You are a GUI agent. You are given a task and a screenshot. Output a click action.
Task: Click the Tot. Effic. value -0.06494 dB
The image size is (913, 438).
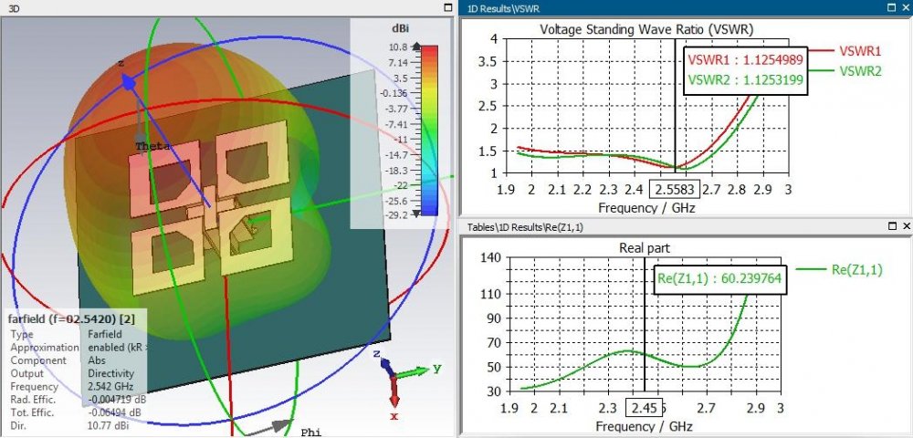tap(114, 412)
